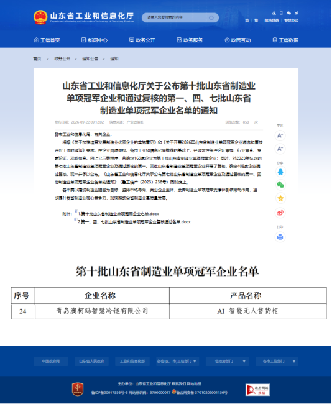Go to 通知公告 in breadcrumb
The width and height of the screenshot is (332, 404).
pos(90,58)
